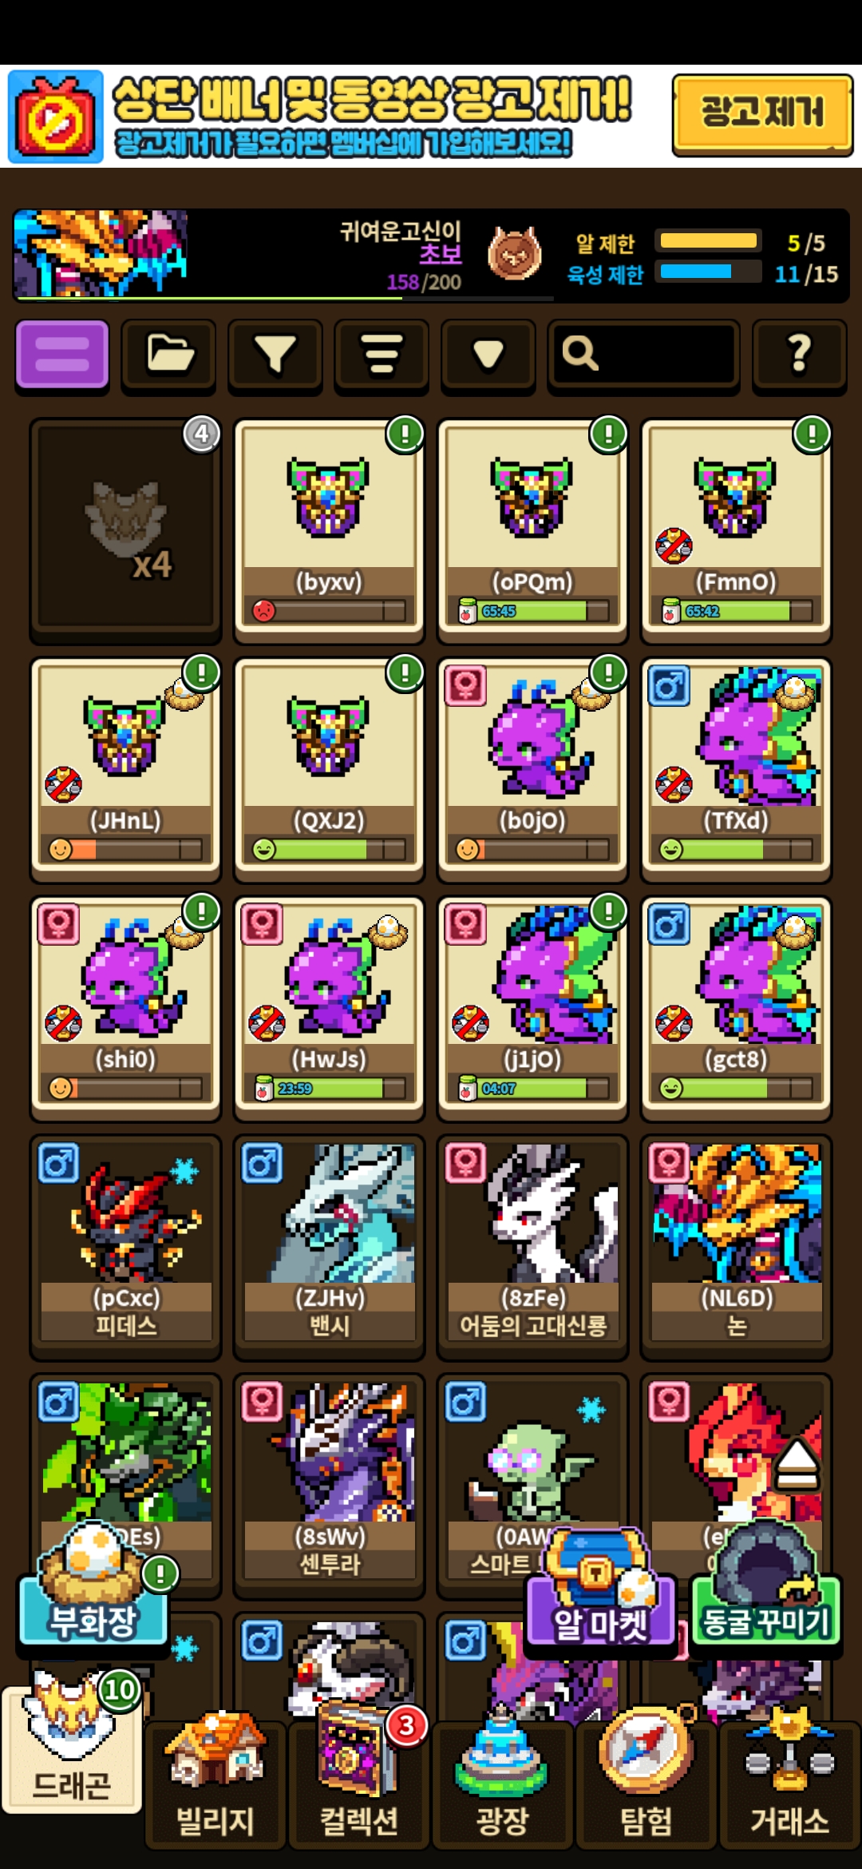This screenshot has height=1869, width=862.
Task: Go to the 탐험 exploration tab
Action: [646, 1783]
